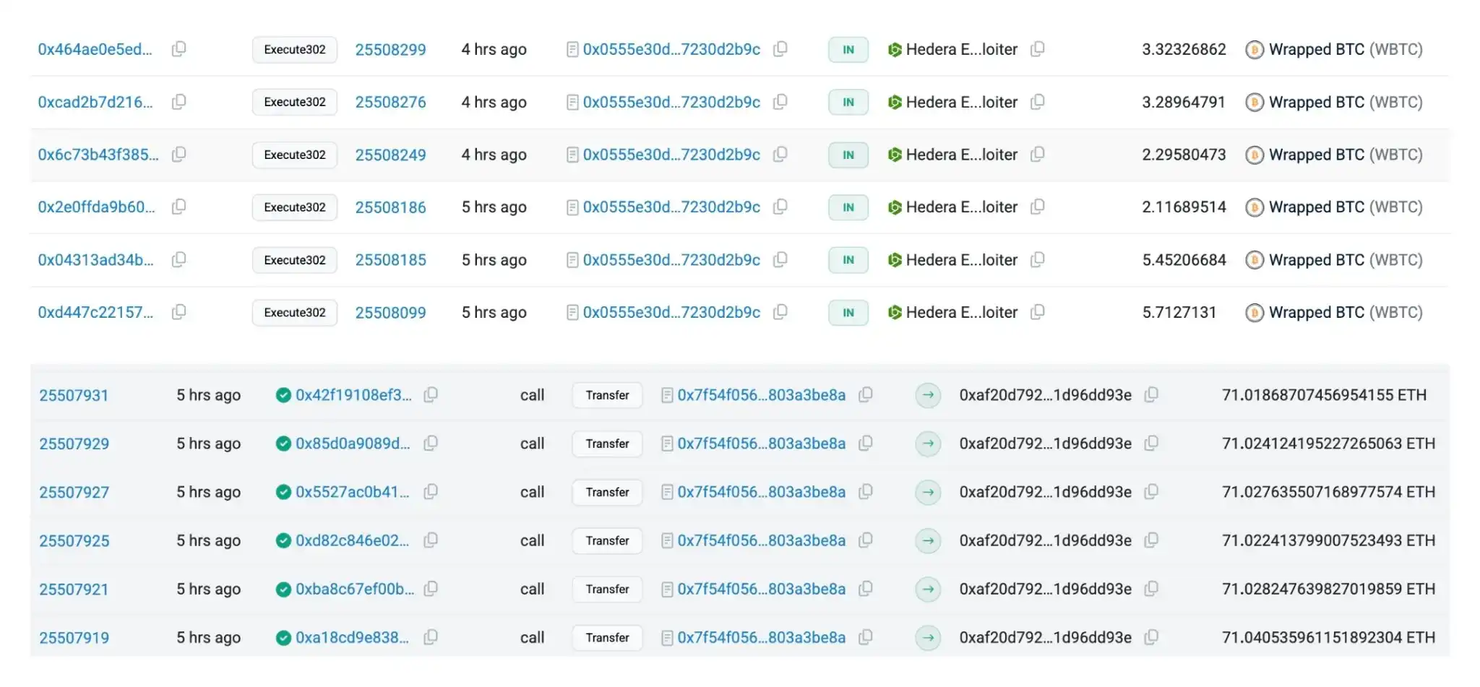Copy transaction hash 0x6c73b43f385
This screenshot has height=687, width=1480.
tap(178, 155)
